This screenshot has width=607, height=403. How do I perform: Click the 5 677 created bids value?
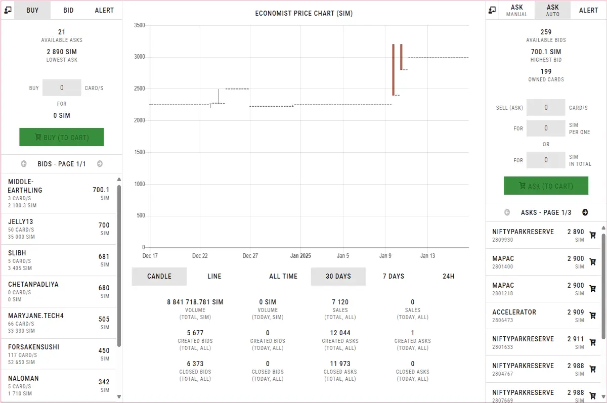pyautogui.click(x=195, y=333)
